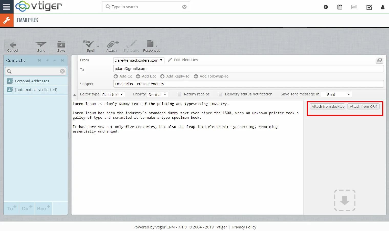Click Attach from desktop button
The image size is (389, 231).
pyautogui.click(x=328, y=107)
